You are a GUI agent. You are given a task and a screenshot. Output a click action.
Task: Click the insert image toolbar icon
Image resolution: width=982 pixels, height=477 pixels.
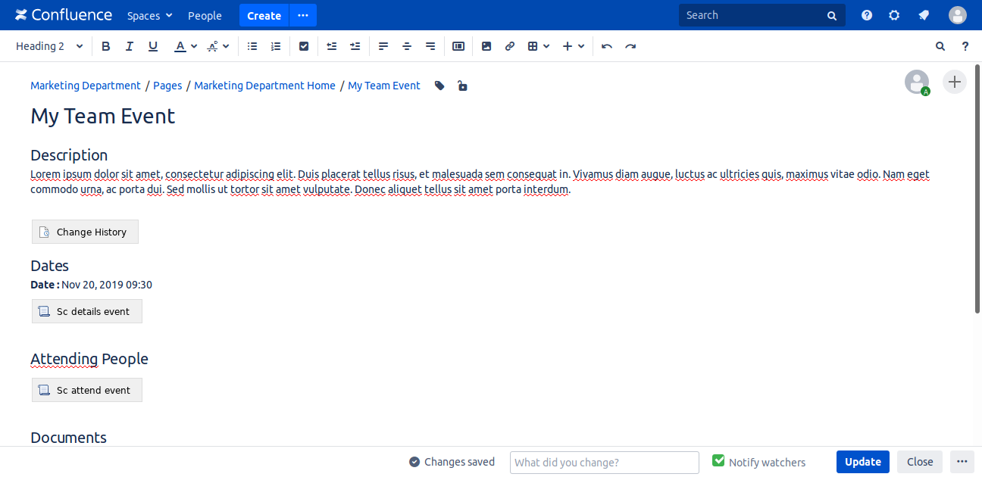(x=486, y=46)
